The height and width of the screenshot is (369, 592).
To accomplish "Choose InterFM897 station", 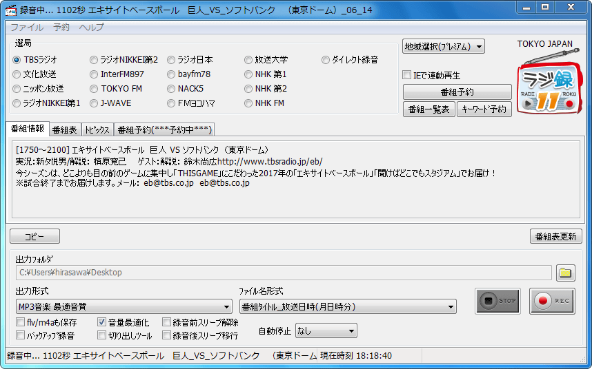I will tap(117, 74).
